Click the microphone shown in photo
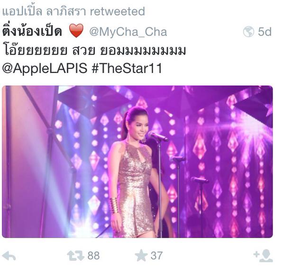 click(x=158, y=136)
